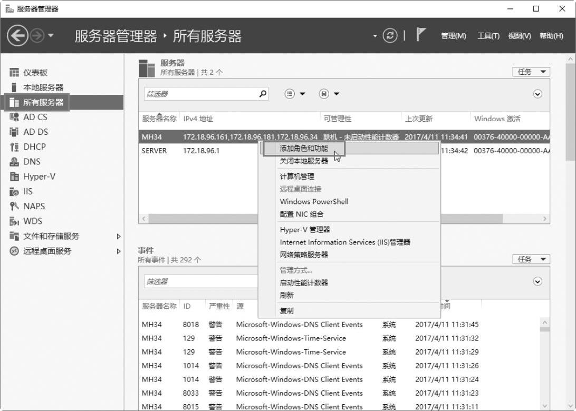Click the back navigation arrow button
The image size is (576, 411).
[17, 36]
